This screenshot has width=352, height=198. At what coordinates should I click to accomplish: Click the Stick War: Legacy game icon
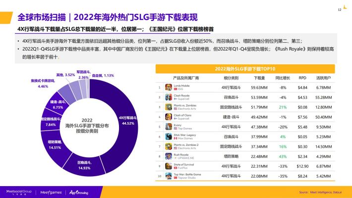169,136
